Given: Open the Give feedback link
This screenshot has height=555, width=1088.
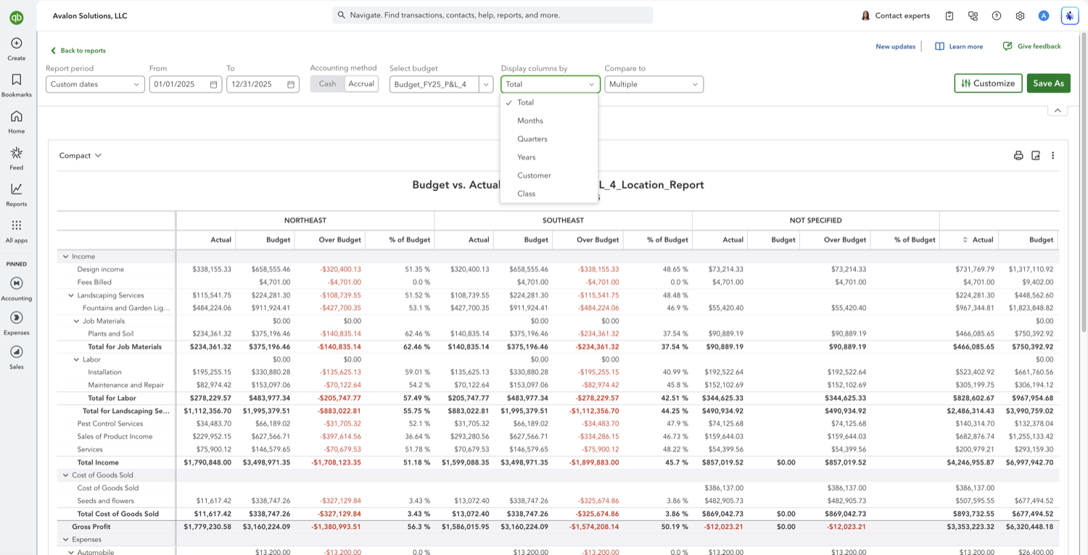Looking at the screenshot, I should pyautogui.click(x=1031, y=46).
